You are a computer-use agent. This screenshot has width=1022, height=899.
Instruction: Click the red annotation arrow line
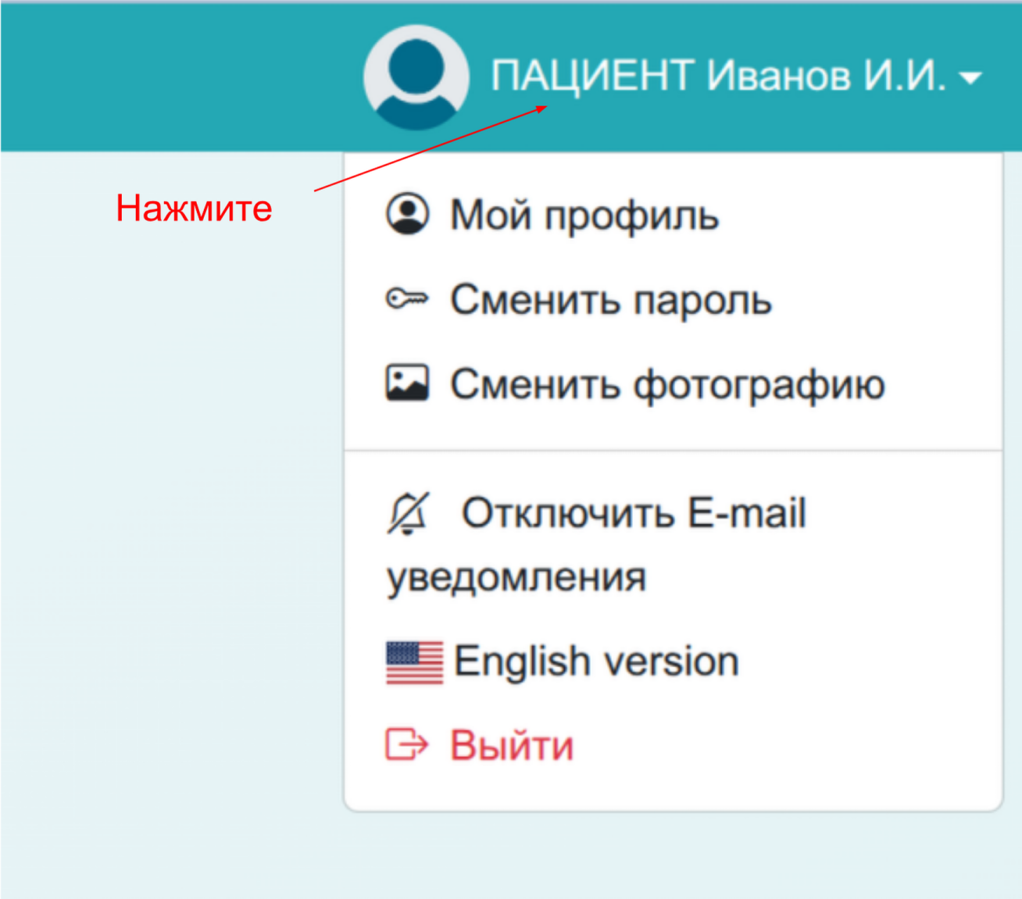[x=430, y=148]
